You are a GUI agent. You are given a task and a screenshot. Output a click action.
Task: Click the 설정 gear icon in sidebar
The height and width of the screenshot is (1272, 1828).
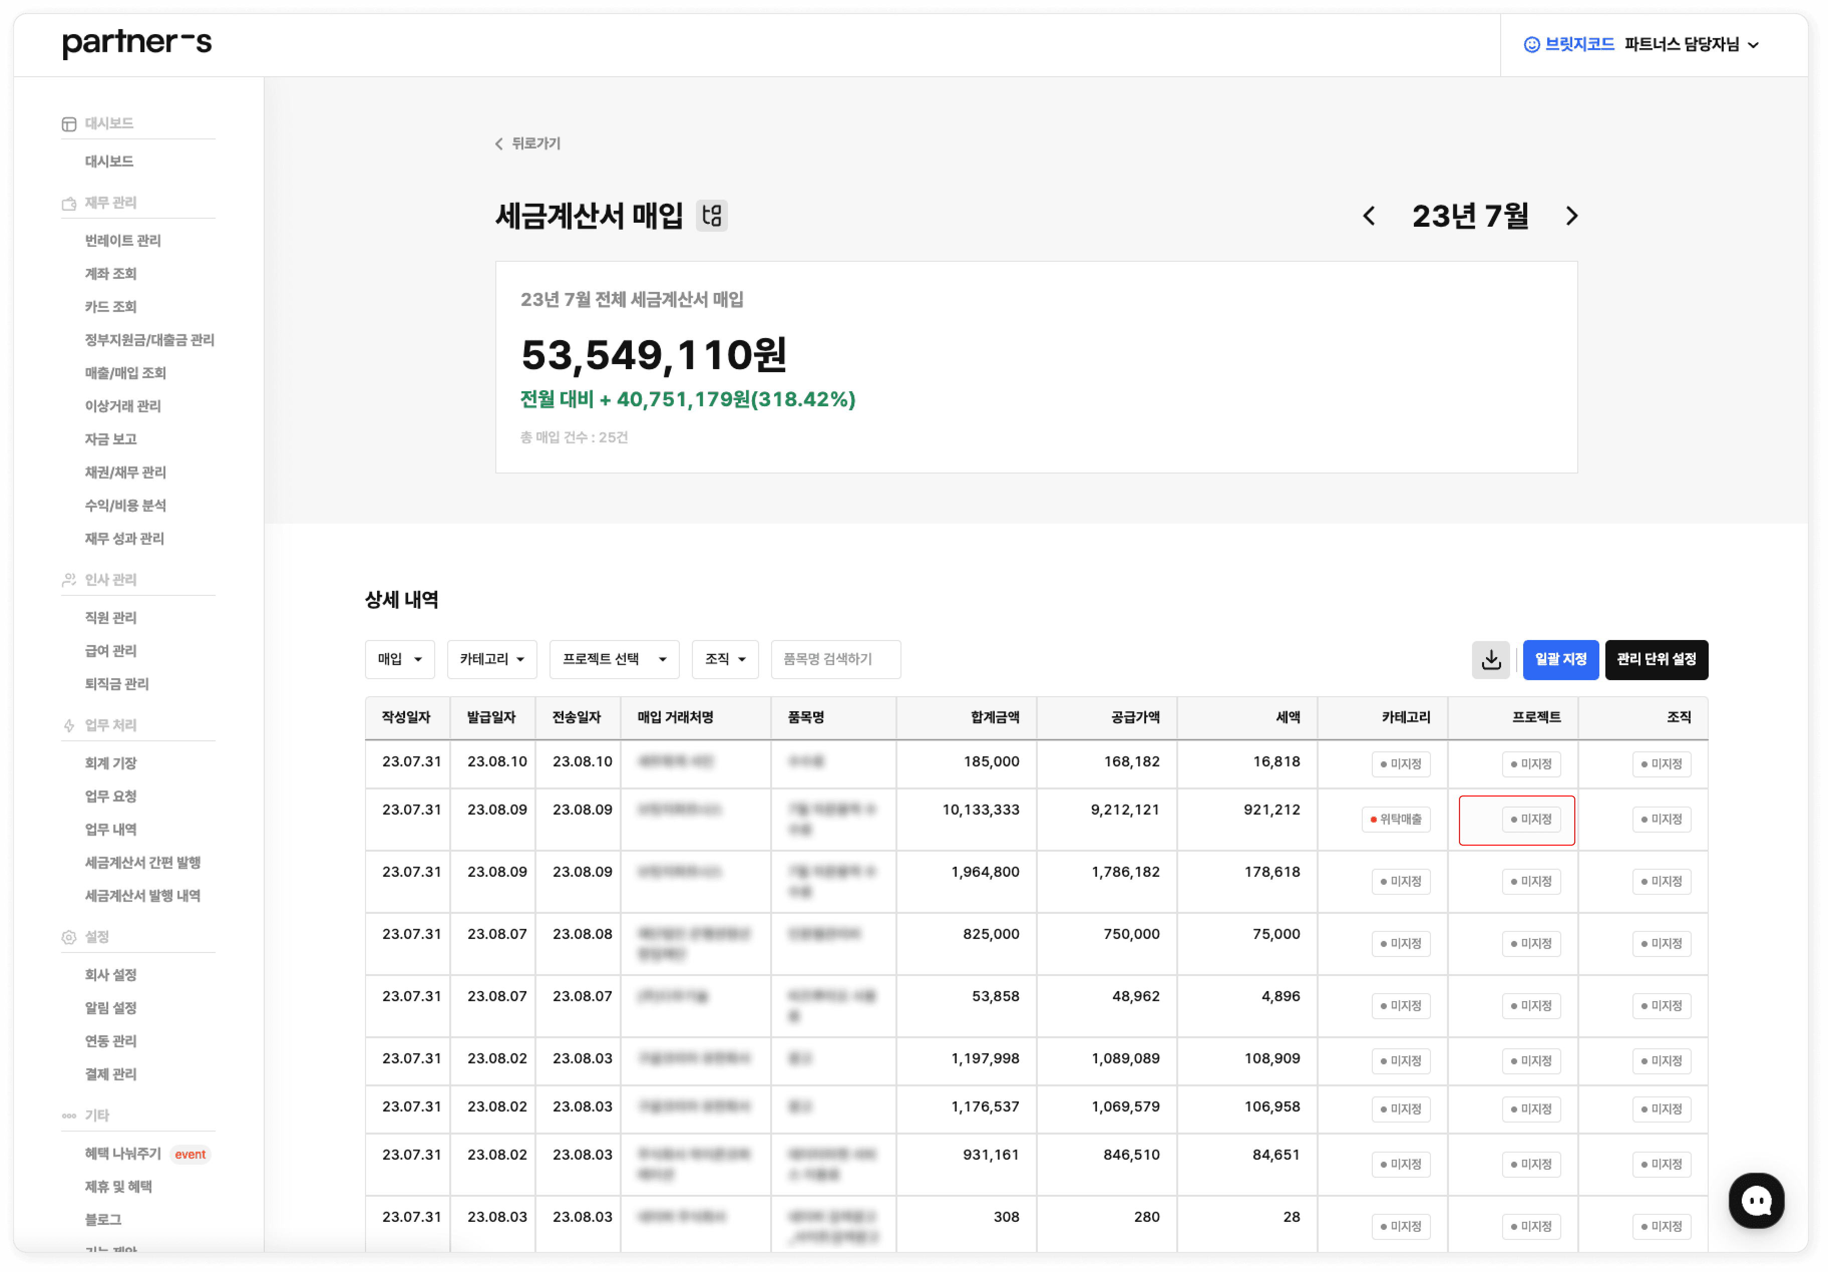[x=69, y=938]
